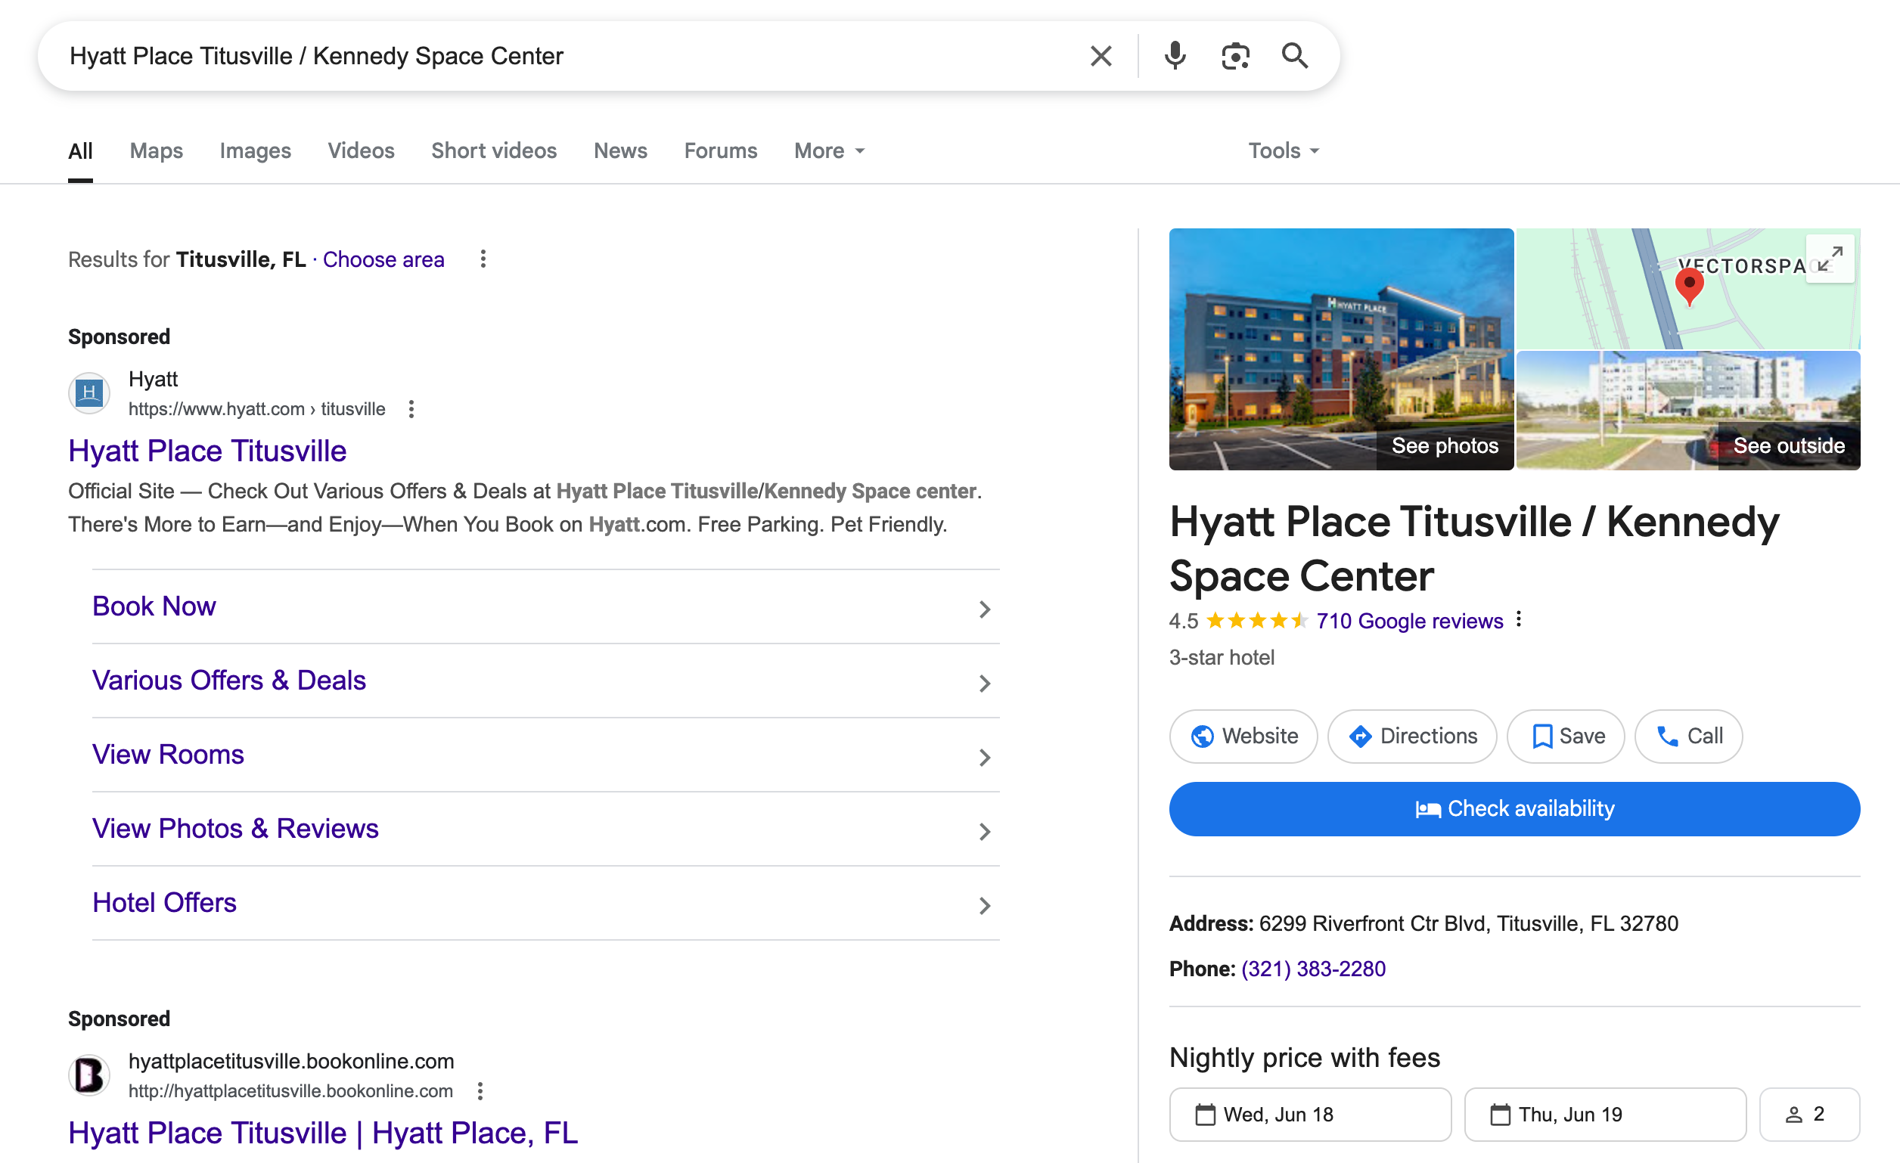Click the chevron on Various Offers & Deals row
1900x1163 pixels.
point(984,683)
